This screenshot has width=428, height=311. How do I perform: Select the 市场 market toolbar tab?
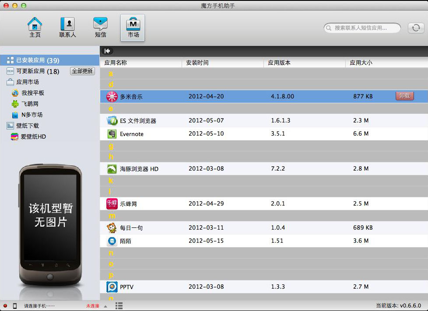tap(133, 27)
